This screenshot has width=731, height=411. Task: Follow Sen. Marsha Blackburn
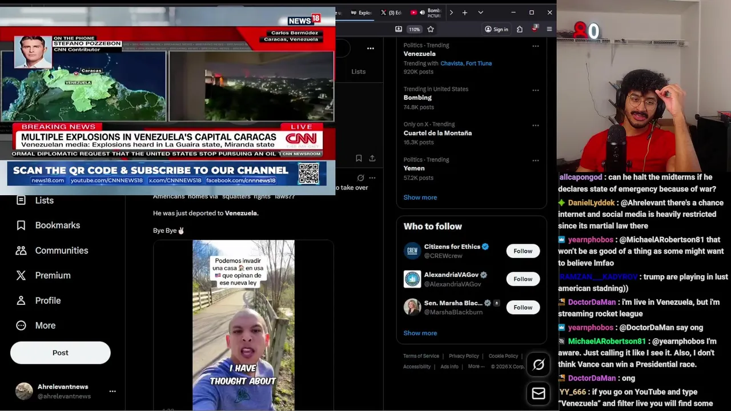523,308
